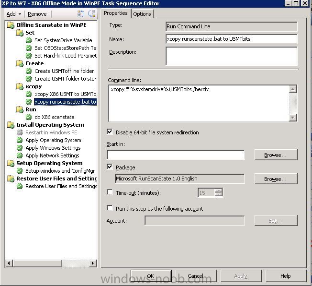
Task: Click the command line scroll up arrow
Action: tap(293, 89)
